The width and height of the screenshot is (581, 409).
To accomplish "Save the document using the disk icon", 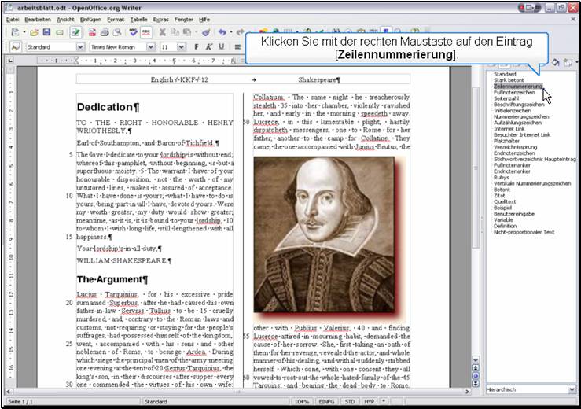I will [x=47, y=32].
